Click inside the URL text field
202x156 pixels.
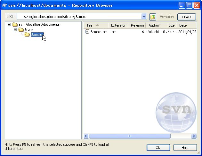coord(80,17)
